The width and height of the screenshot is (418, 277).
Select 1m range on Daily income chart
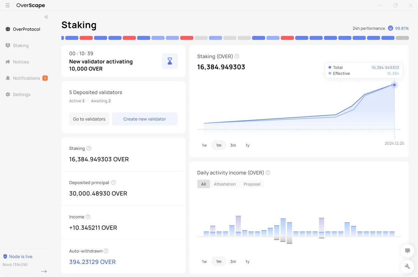click(x=219, y=262)
